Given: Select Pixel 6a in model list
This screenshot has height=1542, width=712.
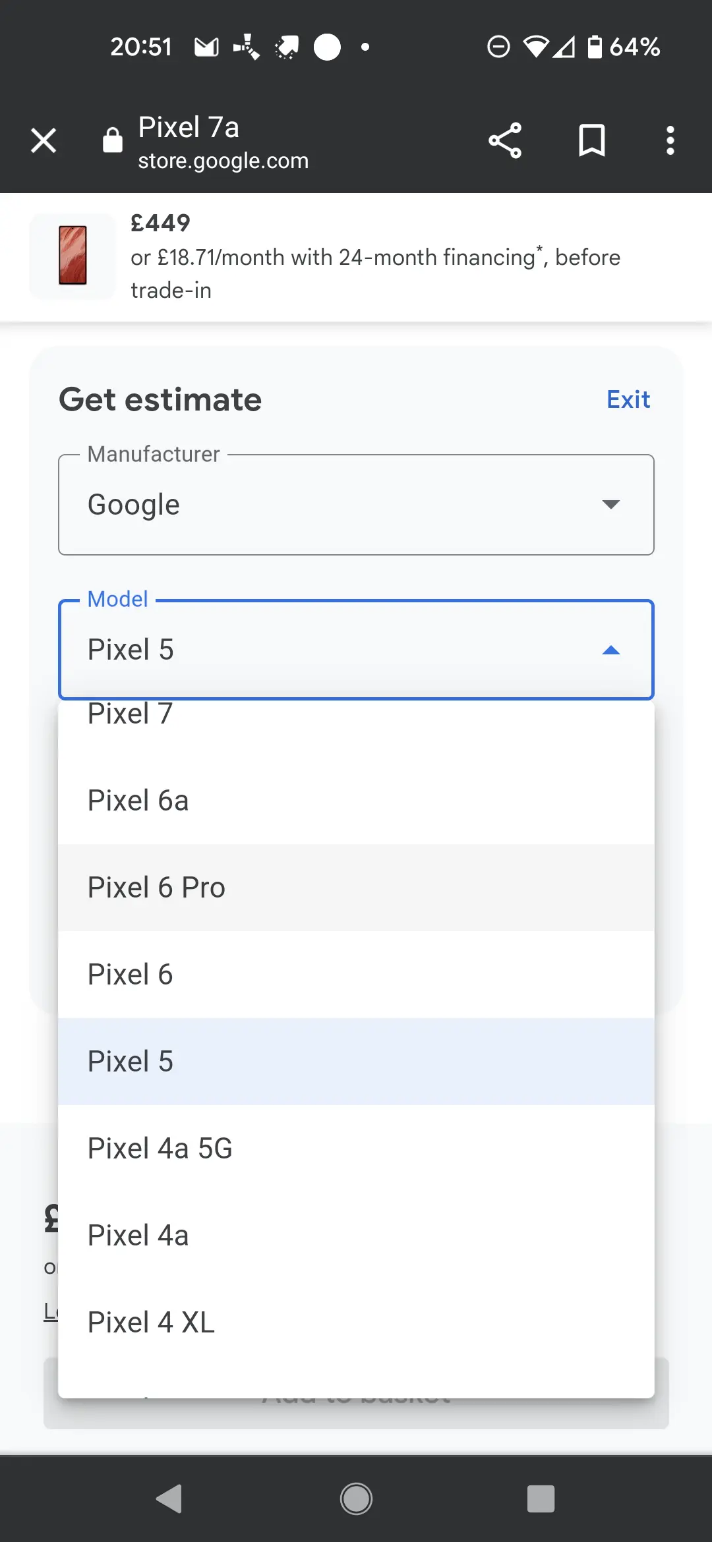Looking at the screenshot, I should click(x=356, y=801).
